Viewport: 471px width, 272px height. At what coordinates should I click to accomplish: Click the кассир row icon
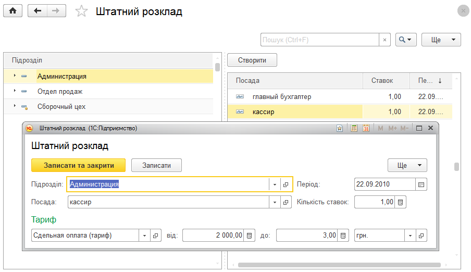(240, 112)
